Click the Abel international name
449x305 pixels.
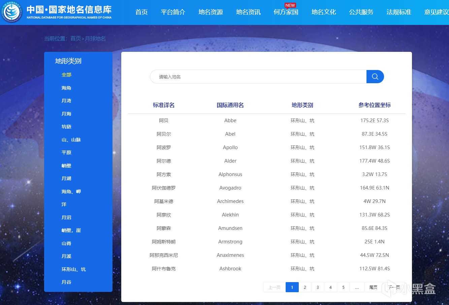click(x=230, y=134)
